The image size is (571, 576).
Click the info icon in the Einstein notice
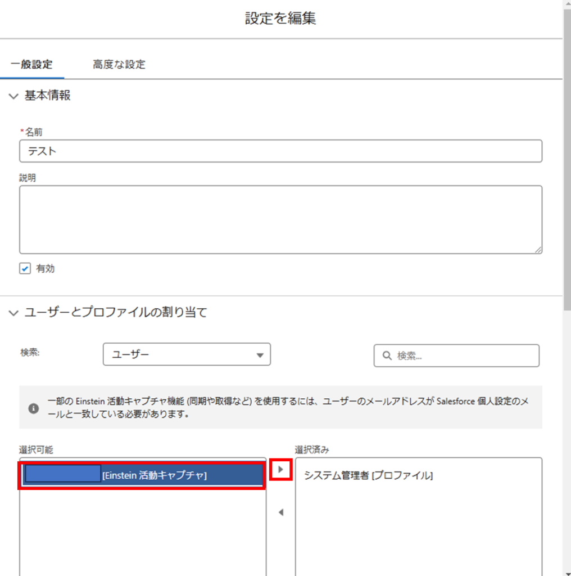point(33,408)
